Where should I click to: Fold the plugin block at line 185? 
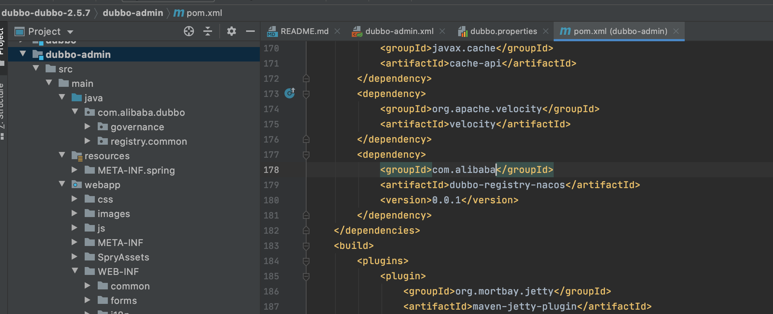306,276
